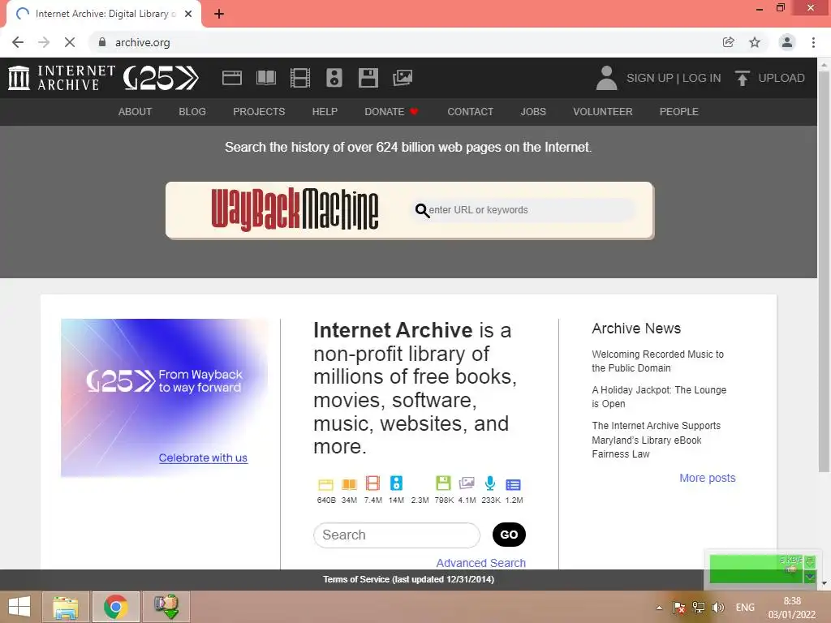
Task: Focus the Search input box
Action: [x=397, y=535]
